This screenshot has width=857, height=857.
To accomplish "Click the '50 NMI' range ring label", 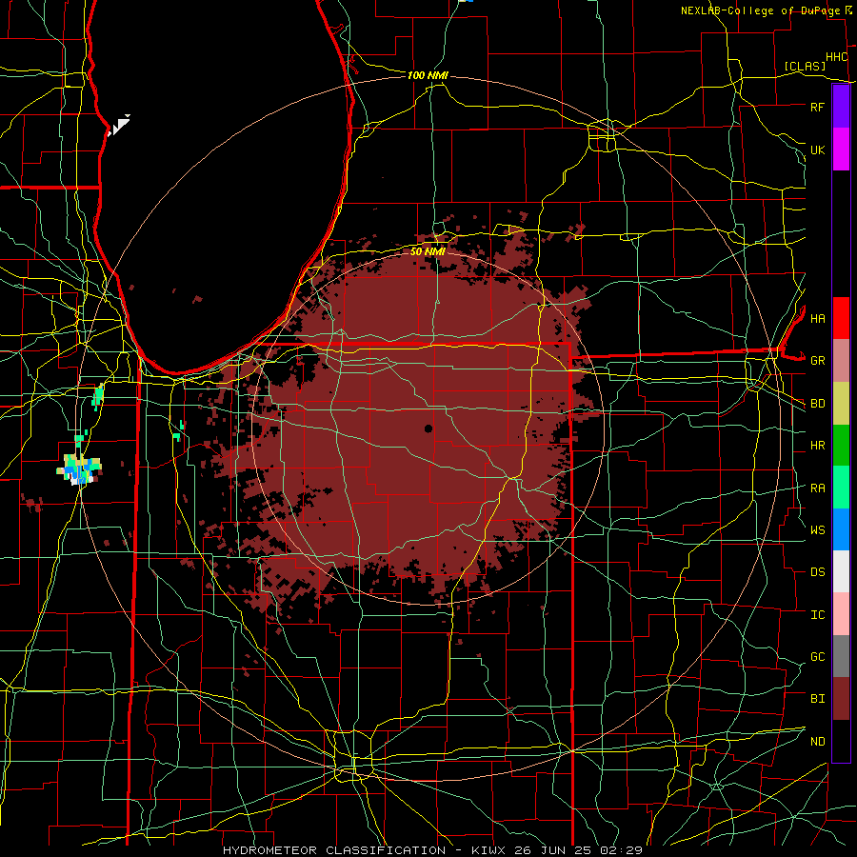I will pos(428,251).
